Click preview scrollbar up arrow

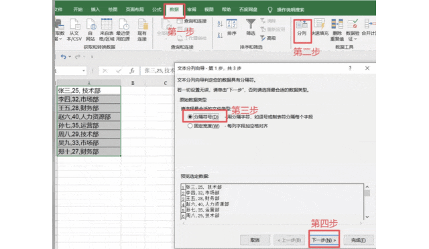coord(367,187)
